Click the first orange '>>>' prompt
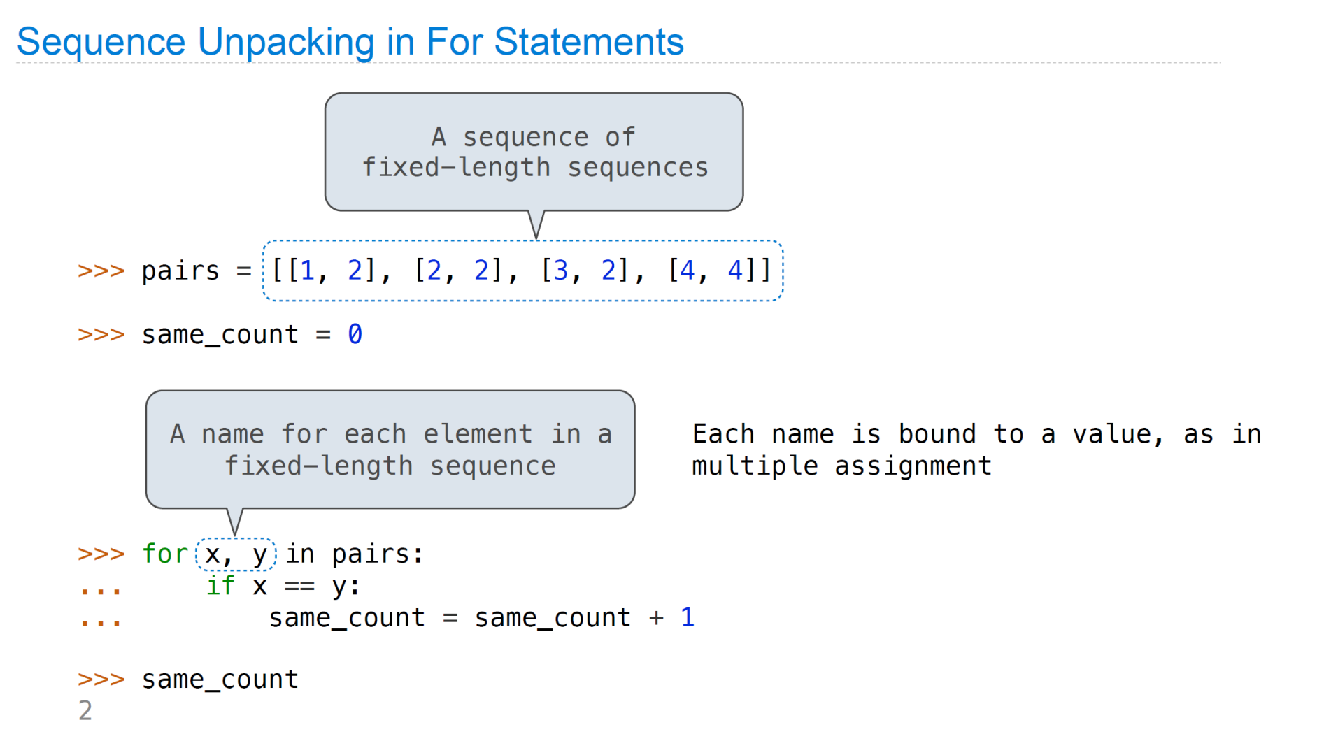 coord(101,271)
